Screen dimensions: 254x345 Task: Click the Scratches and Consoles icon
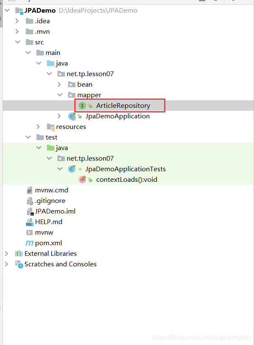19,264
